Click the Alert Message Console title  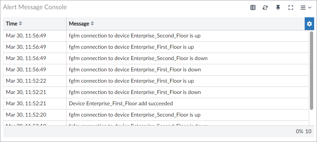[x=35, y=7]
